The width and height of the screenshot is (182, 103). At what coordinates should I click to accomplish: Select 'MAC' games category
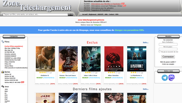6,91
